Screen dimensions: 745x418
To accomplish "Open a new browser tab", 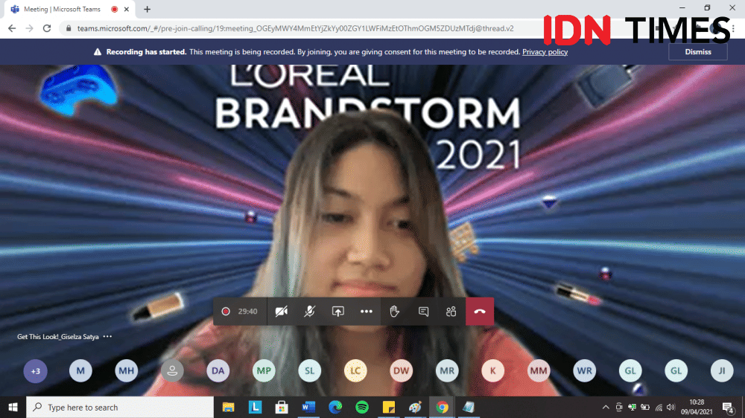I will [x=147, y=10].
